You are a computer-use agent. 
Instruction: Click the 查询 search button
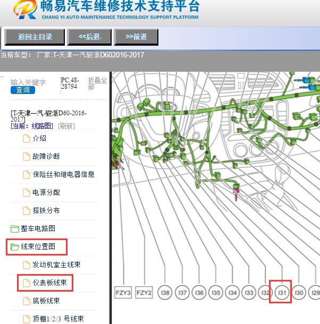[23, 90]
